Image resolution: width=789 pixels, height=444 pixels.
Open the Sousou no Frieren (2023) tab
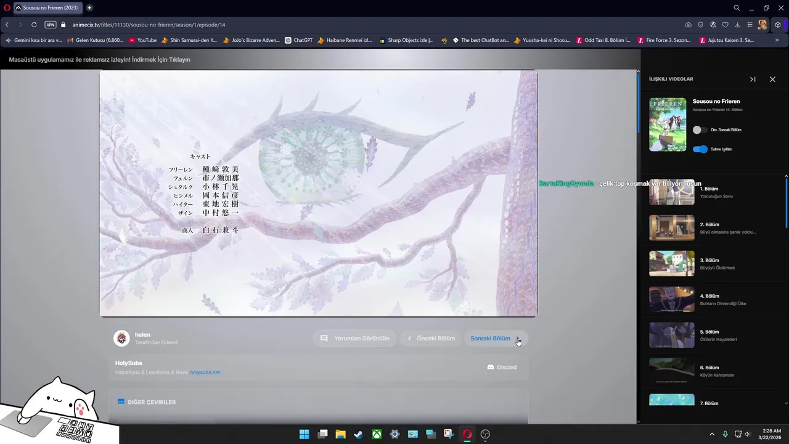47,8
